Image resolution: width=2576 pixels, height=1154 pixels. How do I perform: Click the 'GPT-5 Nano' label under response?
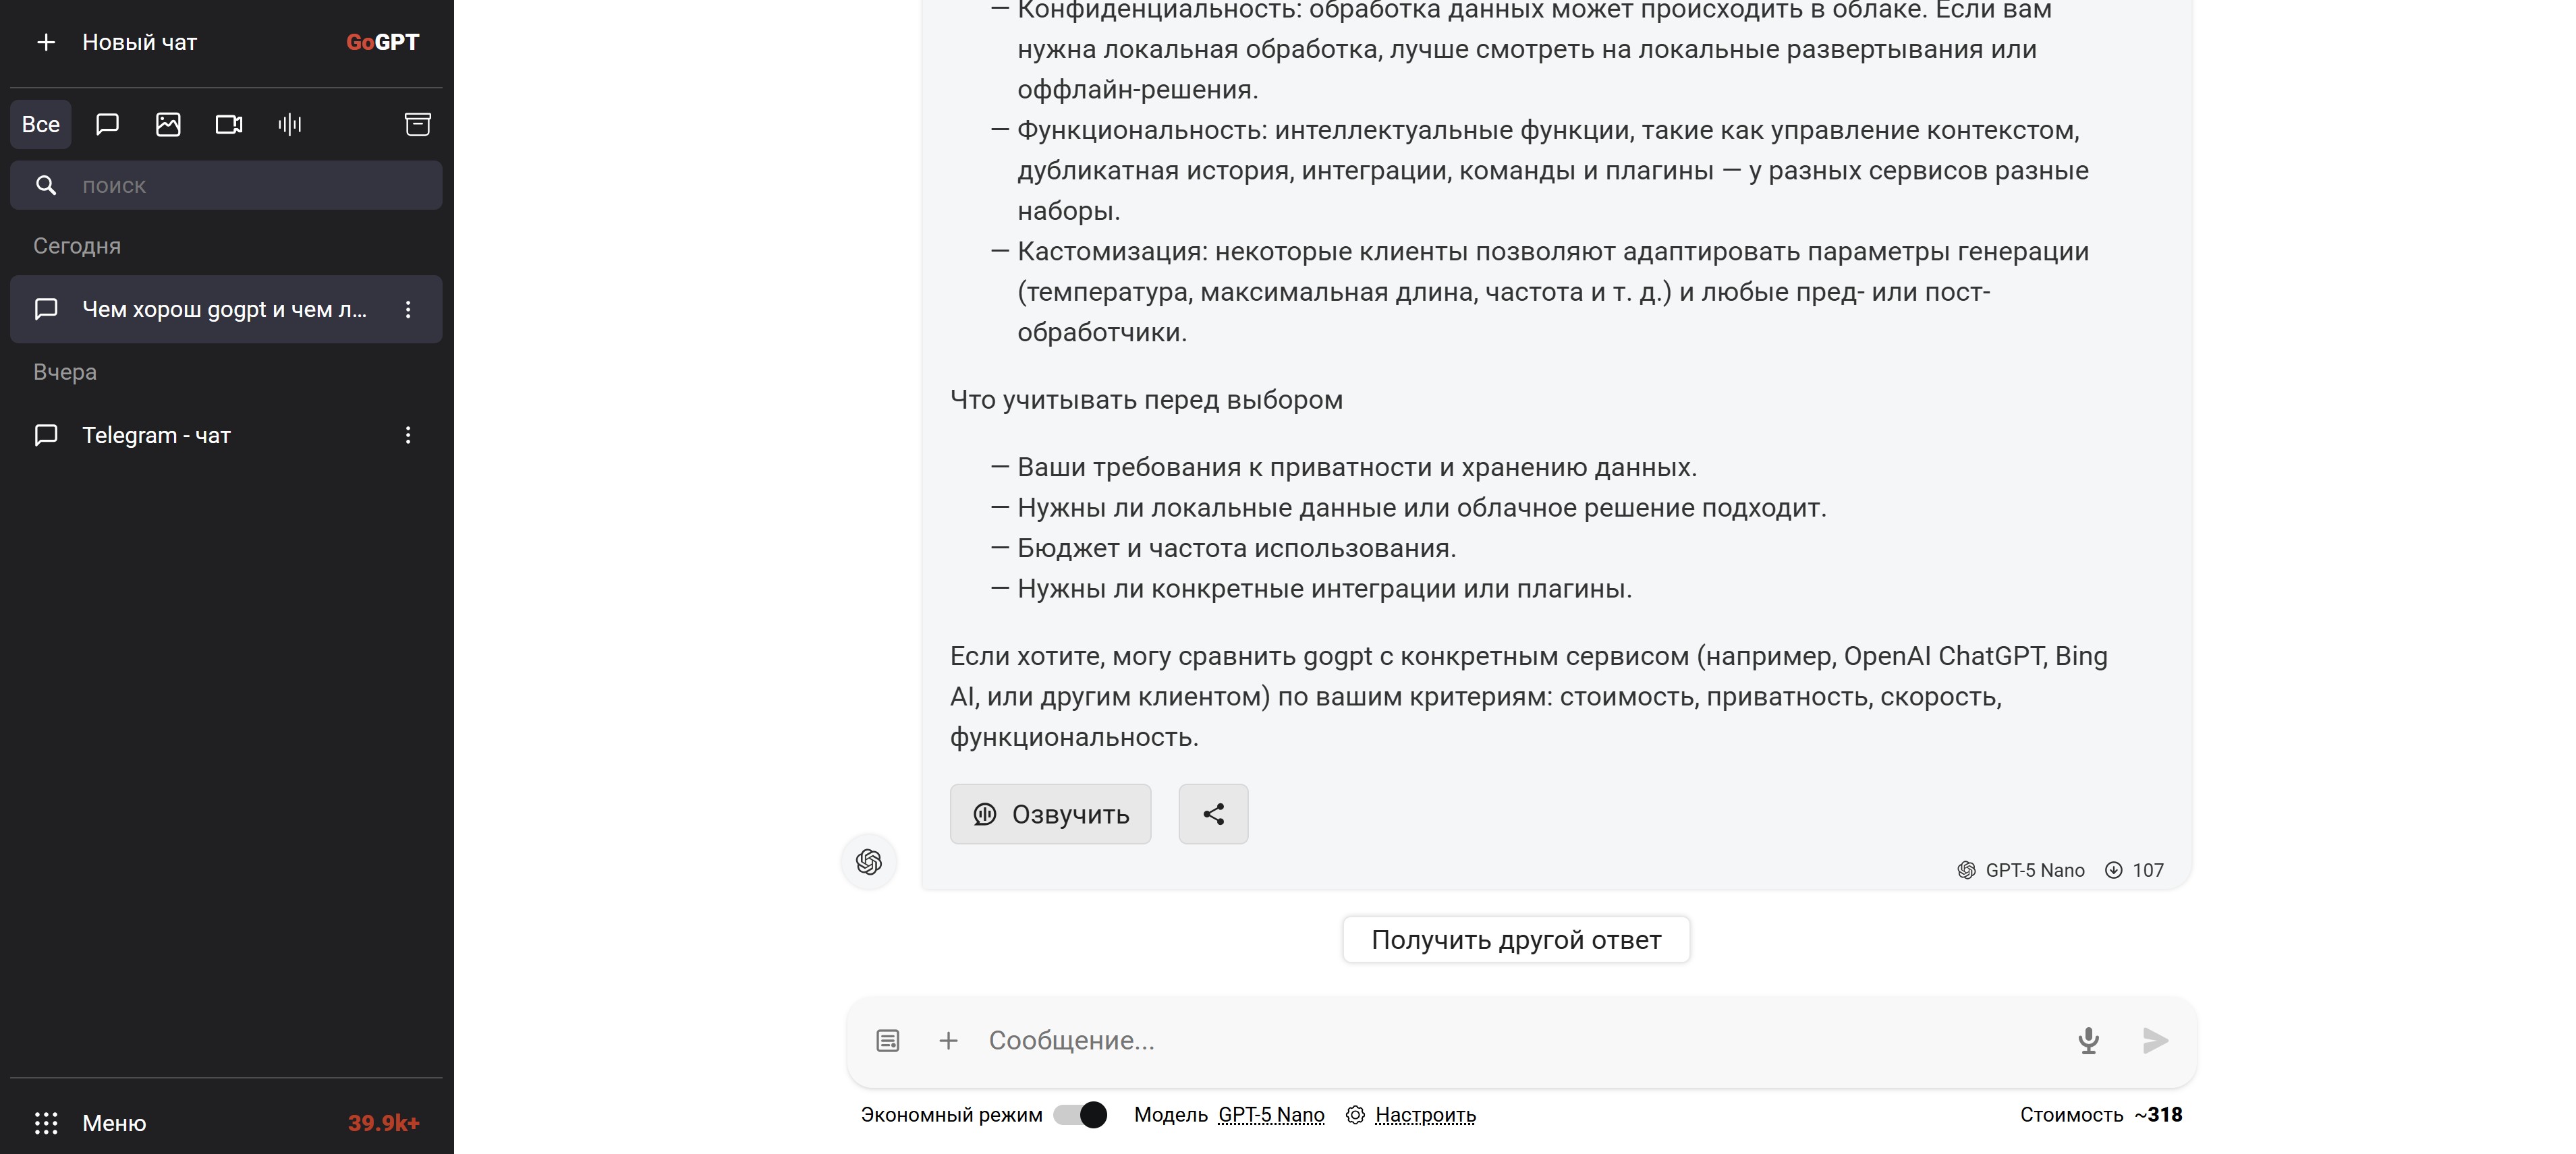click(2035, 870)
